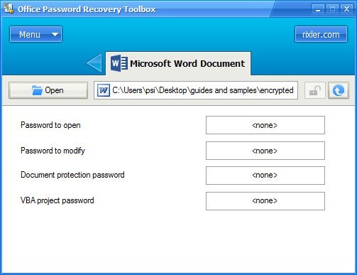Image resolution: width=357 pixels, height=275 pixels.
Task: Click the Password to modify value field
Action: [265, 151]
